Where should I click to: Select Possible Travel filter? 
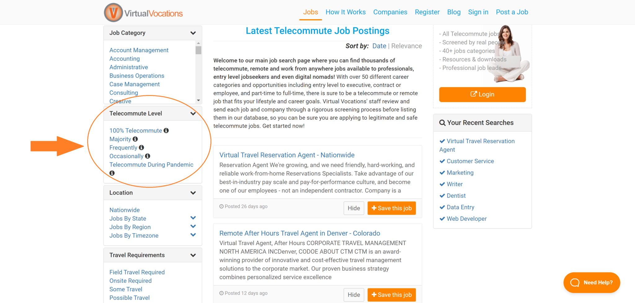[x=129, y=298]
